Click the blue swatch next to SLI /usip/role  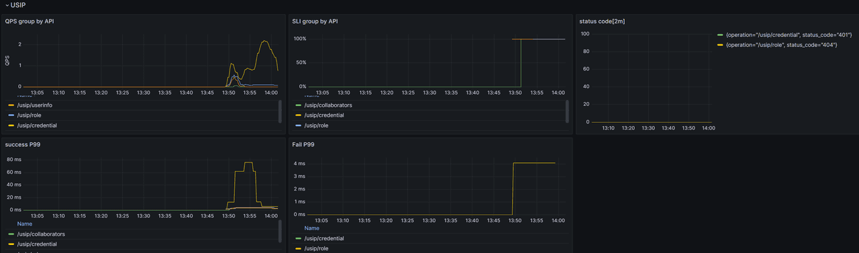(298, 125)
